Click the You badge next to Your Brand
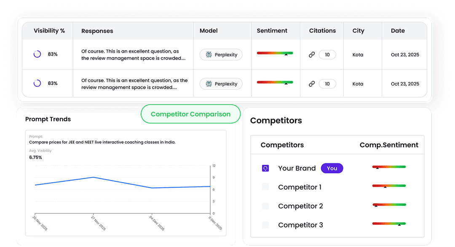The height and width of the screenshot is (247, 455). [332, 168]
